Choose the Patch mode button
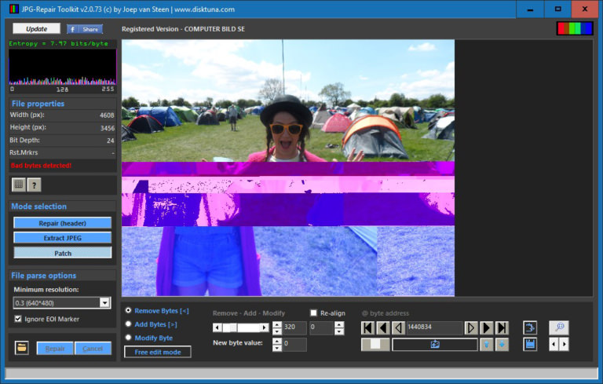603x384 pixels. pyautogui.click(x=62, y=253)
